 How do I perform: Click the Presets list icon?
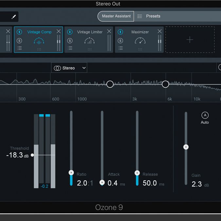tap(140, 16)
